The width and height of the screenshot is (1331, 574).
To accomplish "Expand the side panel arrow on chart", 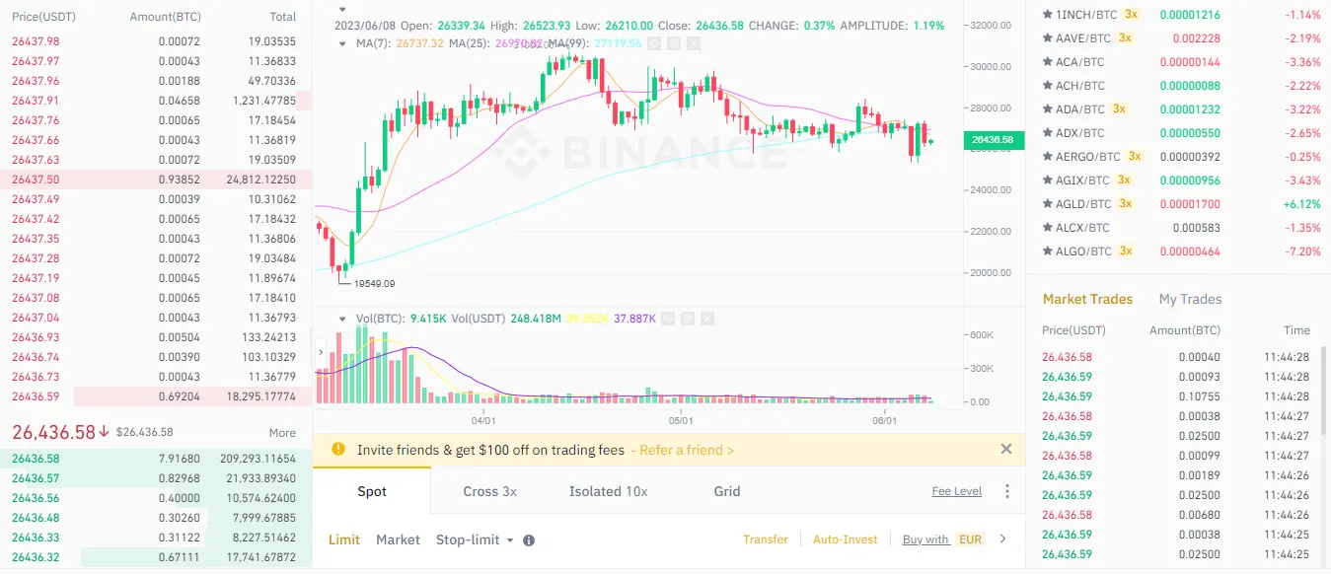I will (x=322, y=351).
